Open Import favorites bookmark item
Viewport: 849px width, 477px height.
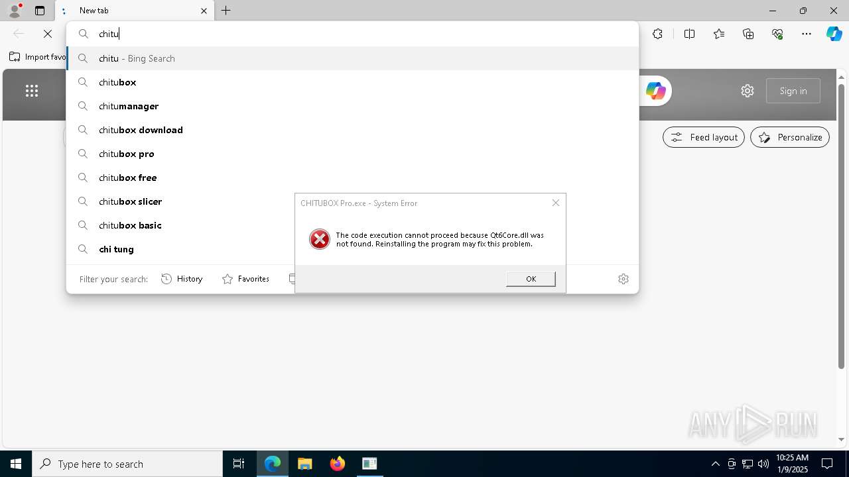38,57
